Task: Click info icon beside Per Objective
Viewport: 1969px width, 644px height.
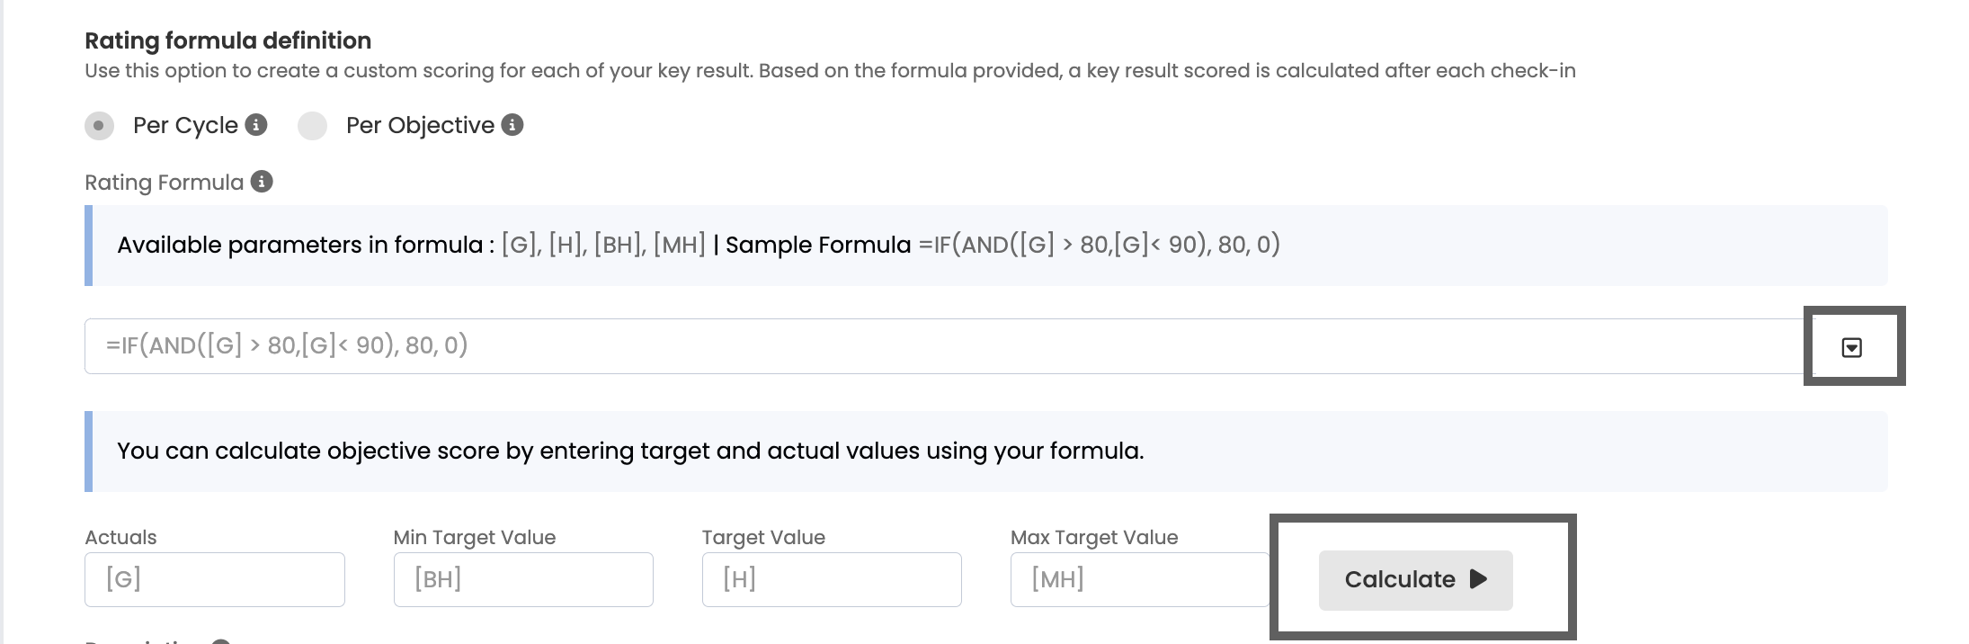Action: coord(512,125)
